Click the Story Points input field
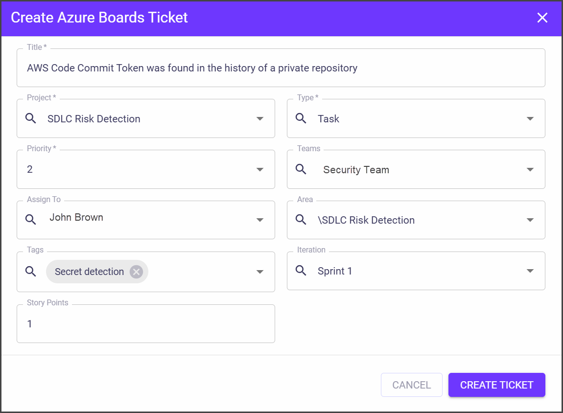Viewport: 563px width, 413px height. [x=145, y=324]
